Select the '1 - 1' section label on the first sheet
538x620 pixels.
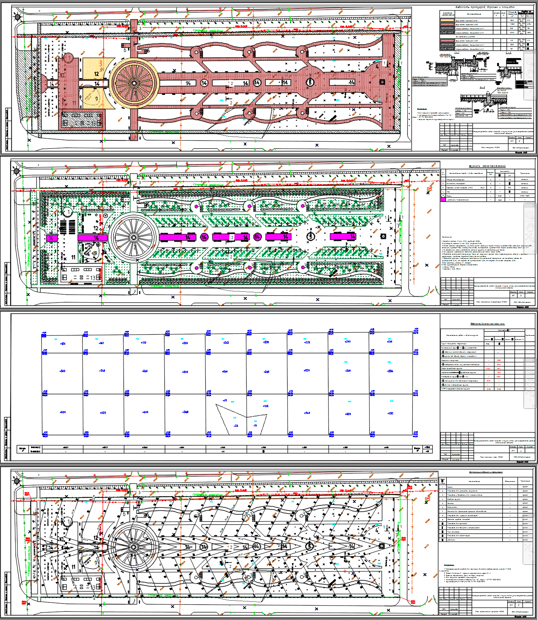(x=457, y=52)
